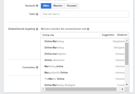This screenshot has width=135, height=94.
Task: Click the 'Voer een taal in...' language field
Action: (85, 14)
